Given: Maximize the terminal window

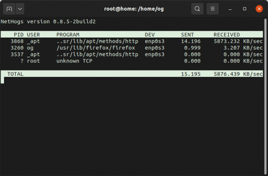Looking at the screenshot, I should (245, 9).
